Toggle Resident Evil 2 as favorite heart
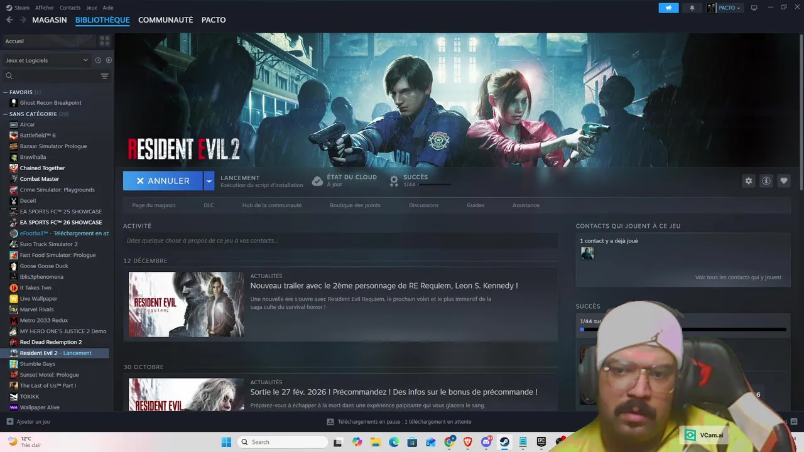Screen dimensions: 804x452 point(784,181)
